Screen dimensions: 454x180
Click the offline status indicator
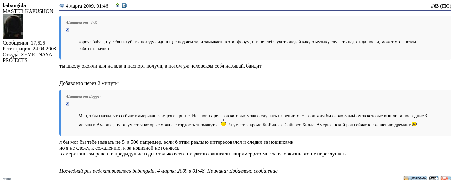(x=7, y=178)
